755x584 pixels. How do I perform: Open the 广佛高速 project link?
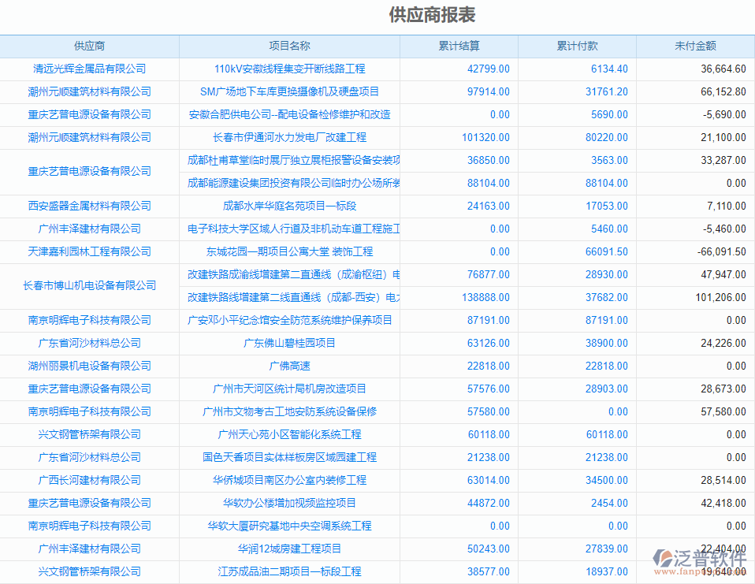point(289,366)
